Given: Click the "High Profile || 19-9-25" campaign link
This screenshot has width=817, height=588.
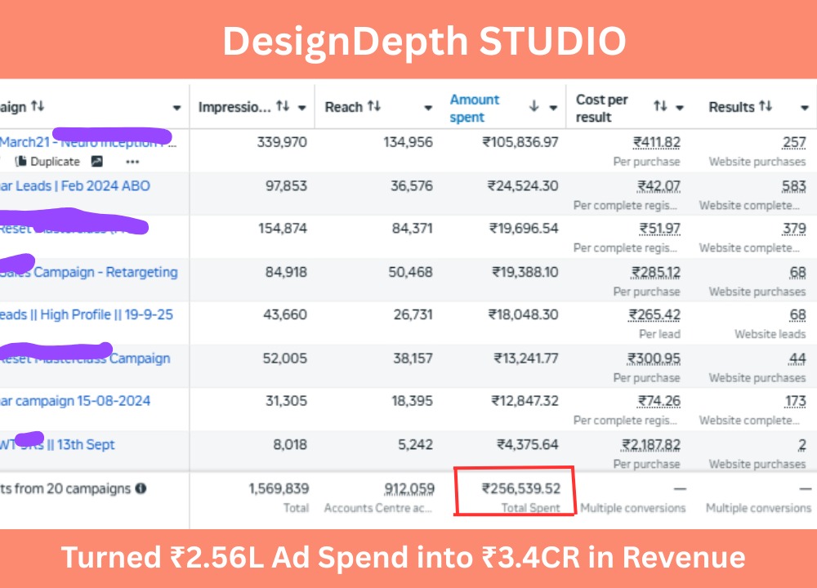Looking at the screenshot, I should pos(87,314).
